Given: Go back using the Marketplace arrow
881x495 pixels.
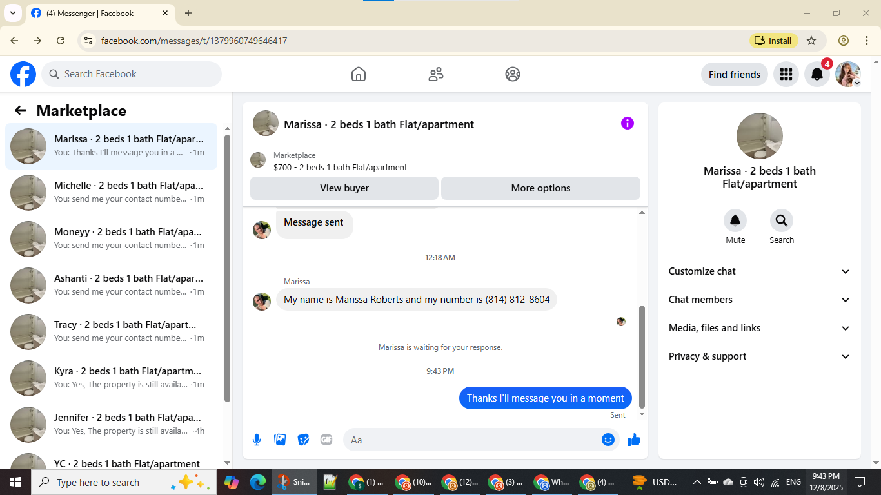Looking at the screenshot, I should coord(21,110).
